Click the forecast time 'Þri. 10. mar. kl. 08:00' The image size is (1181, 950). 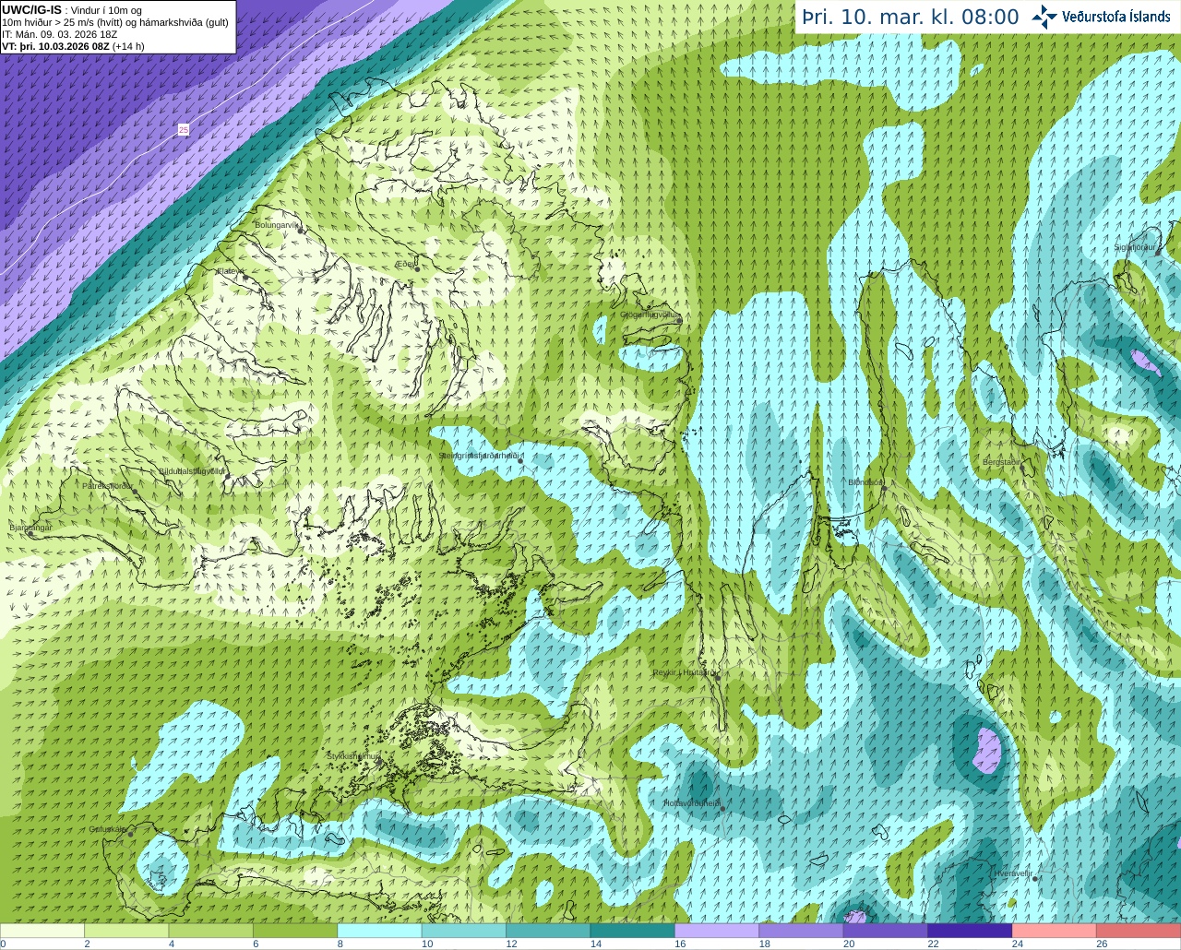(x=910, y=17)
